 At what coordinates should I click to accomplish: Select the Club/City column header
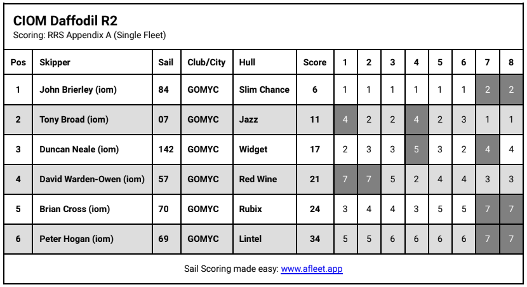(206, 62)
